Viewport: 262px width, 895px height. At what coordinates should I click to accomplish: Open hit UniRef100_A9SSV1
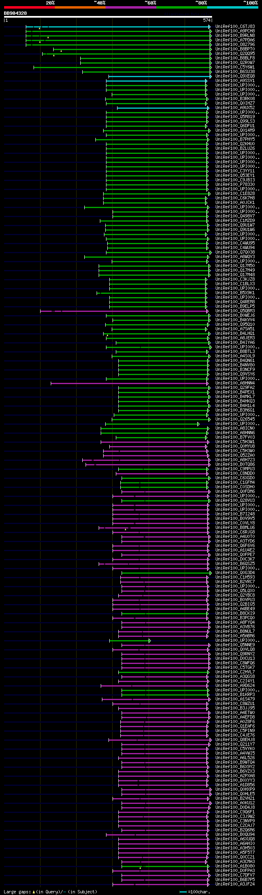[235, 80]
